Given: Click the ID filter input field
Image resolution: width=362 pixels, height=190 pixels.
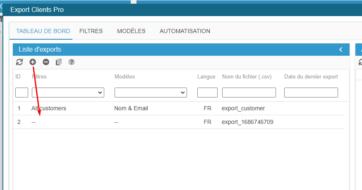Looking at the screenshot, I should tap(22, 93).
